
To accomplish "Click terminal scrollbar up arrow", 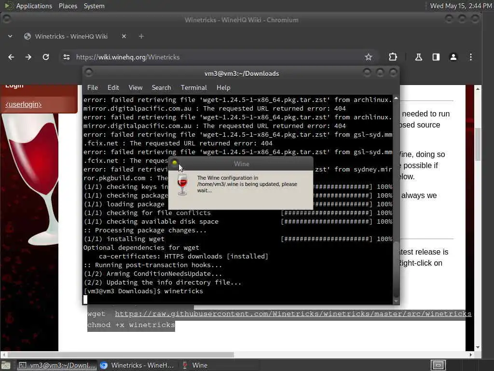I will [396, 99].
